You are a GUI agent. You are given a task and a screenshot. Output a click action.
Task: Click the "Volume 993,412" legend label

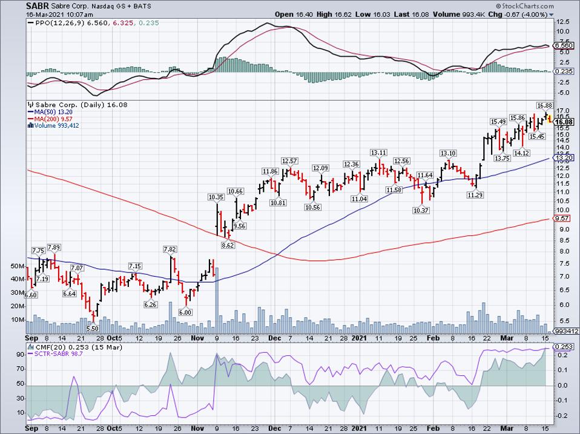(x=56, y=126)
